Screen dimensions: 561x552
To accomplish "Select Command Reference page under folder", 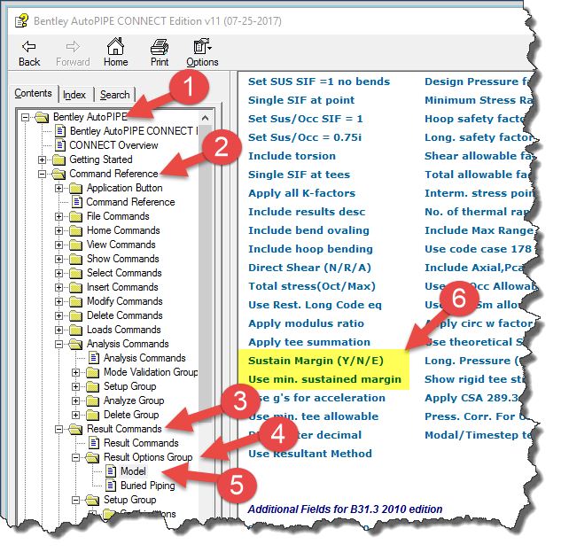I will pos(130,202).
